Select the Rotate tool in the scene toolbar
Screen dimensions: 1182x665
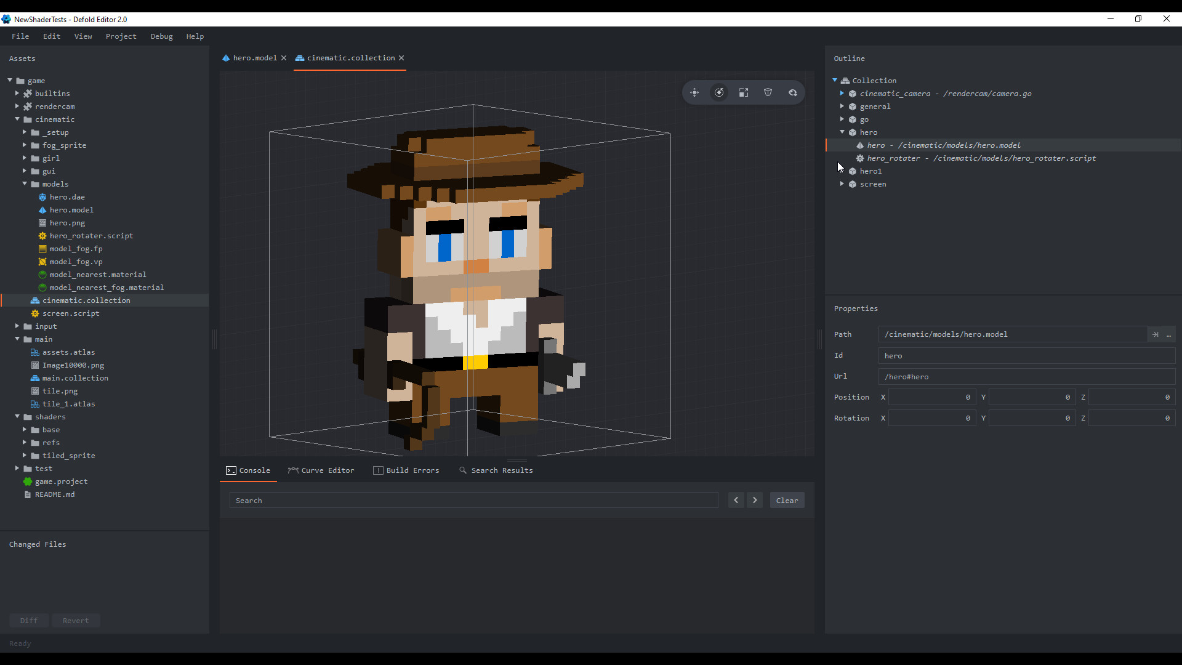(x=719, y=92)
